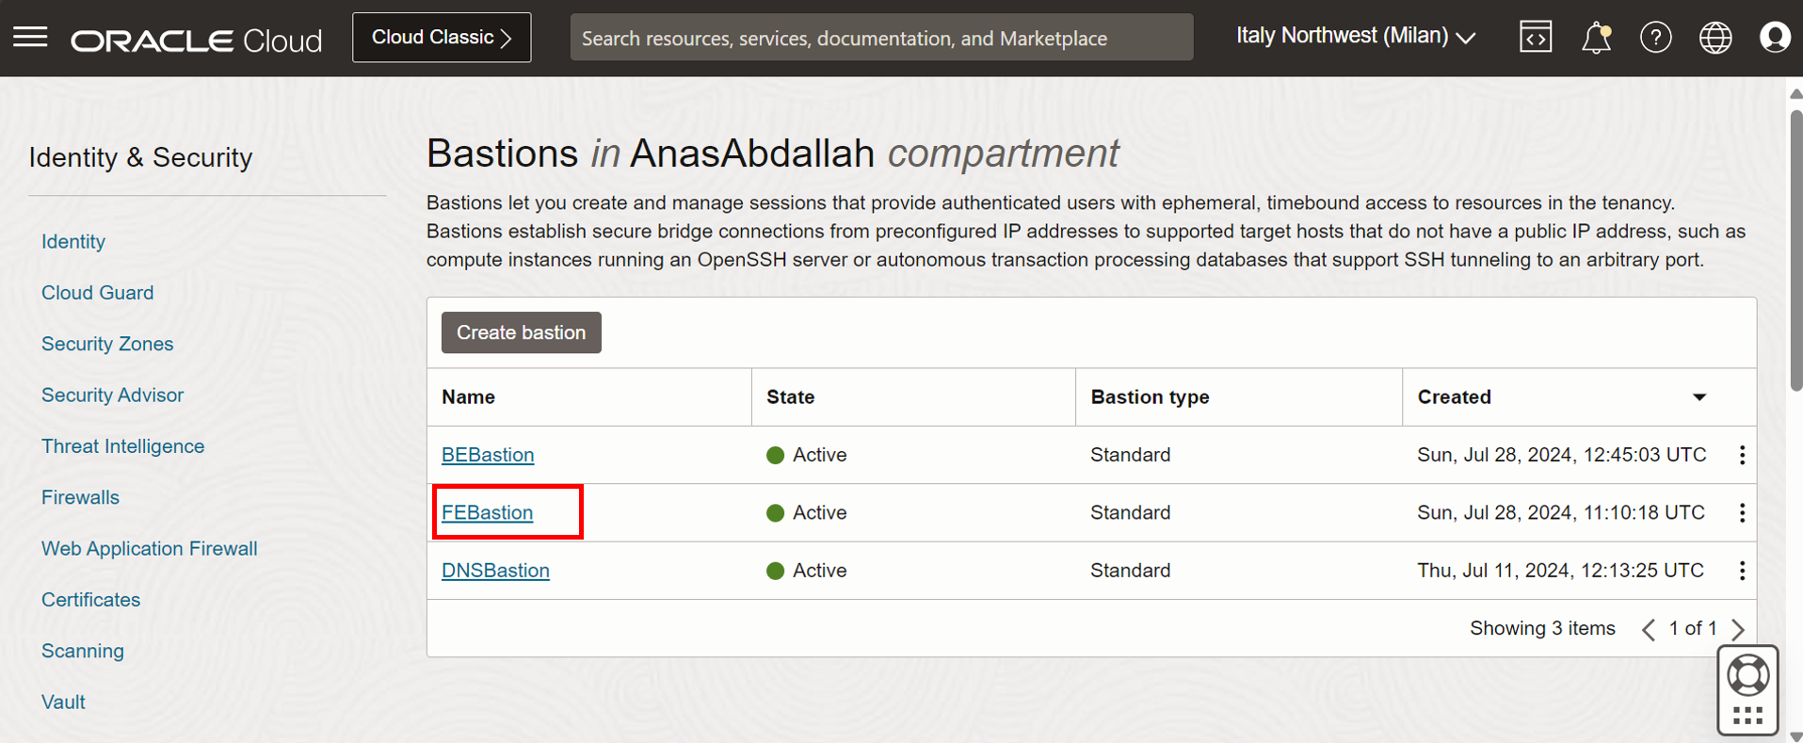This screenshot has width=1803, height=743.
Task: Navigate to Web Application Firewall
Action: click(149, 548)
